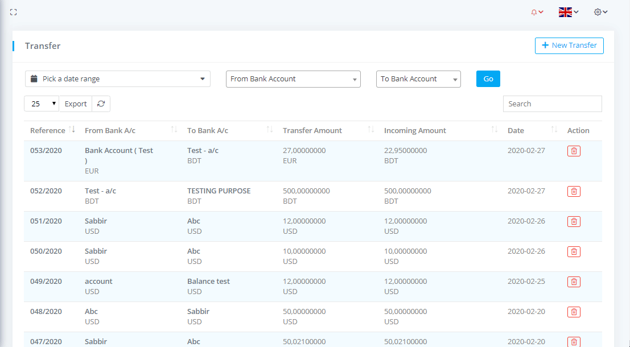This screenshot has height=347, width=630.
Task: Click the Export button
Action: click(76, 104)
